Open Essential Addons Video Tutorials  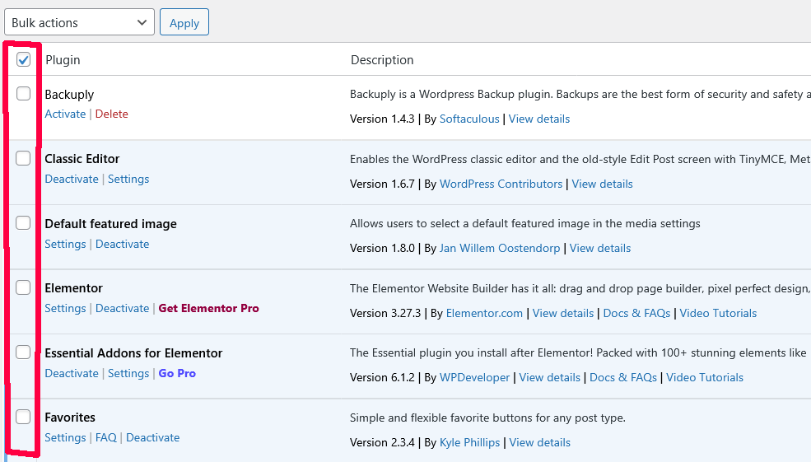[705, 378]
